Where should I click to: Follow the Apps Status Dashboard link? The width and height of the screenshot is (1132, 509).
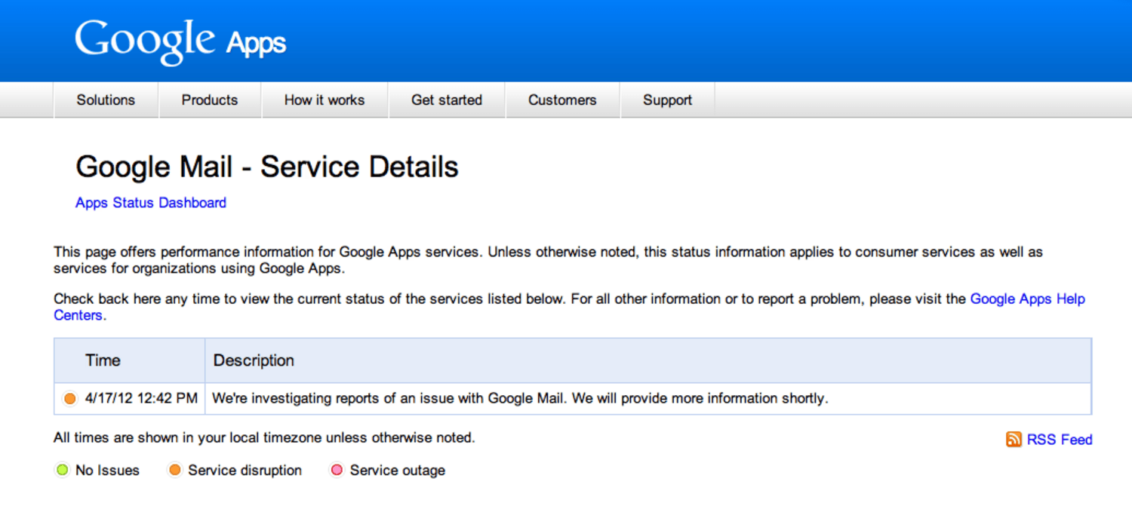point(151,203)
